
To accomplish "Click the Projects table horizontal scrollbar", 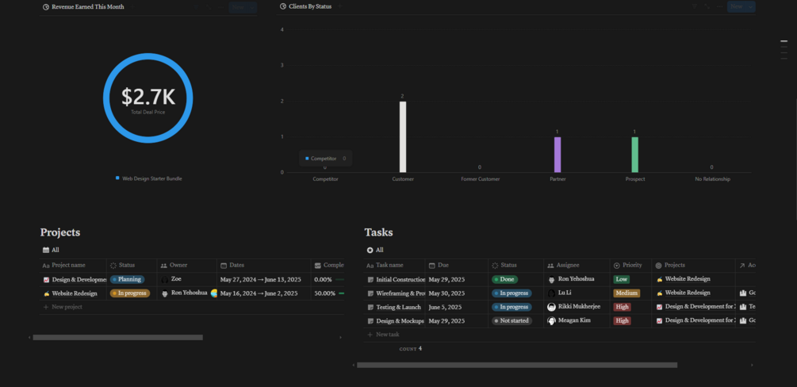I will click(118, 337).
